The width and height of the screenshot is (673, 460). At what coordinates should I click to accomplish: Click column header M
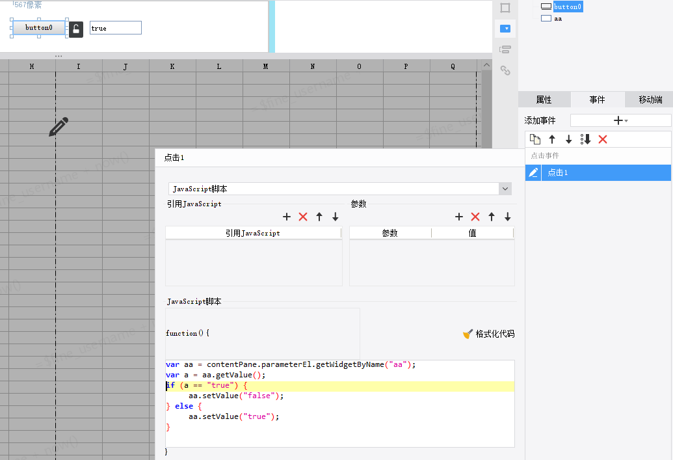[266, 66]
